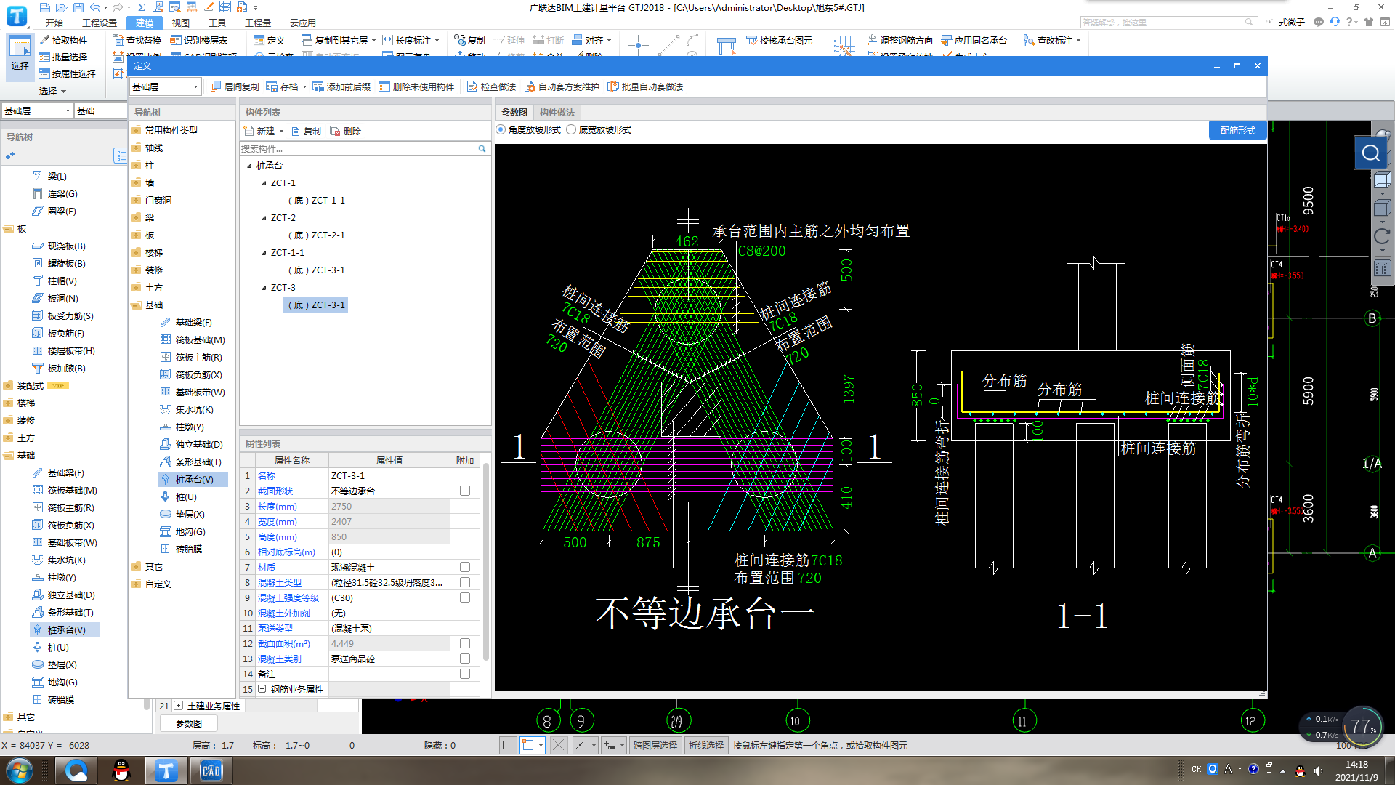Click the 添加前后缀 icon
The width and height of the screenshot is (1395, 785).
point(318,86)
